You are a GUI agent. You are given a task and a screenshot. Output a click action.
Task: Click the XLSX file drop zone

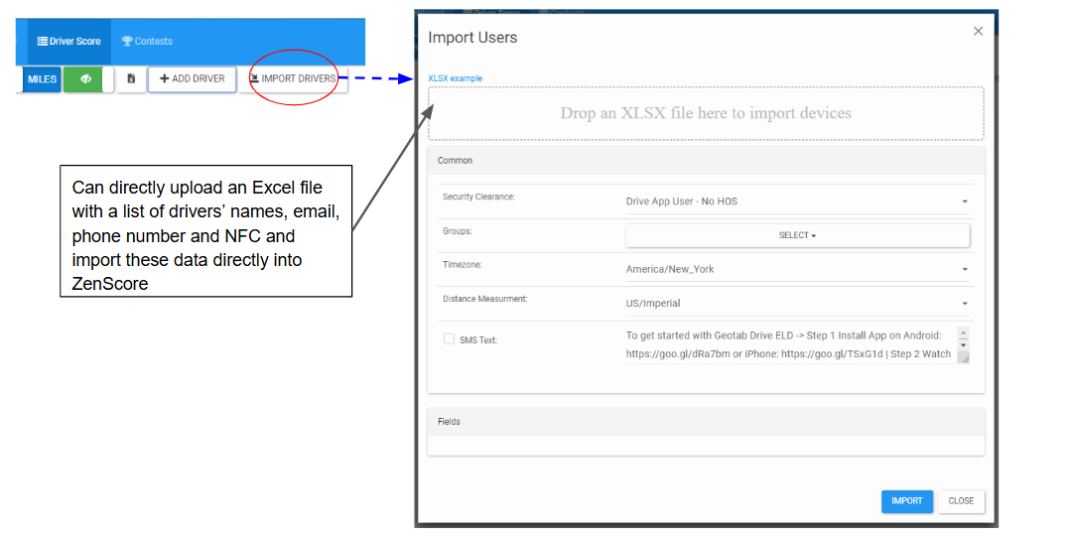706,113
